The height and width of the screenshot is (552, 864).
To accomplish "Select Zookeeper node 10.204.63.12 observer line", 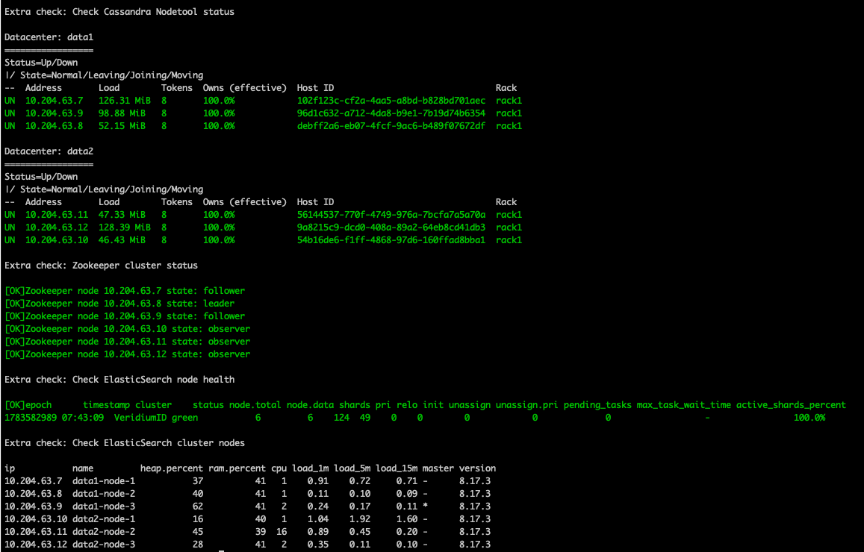I will click(127, 354).
